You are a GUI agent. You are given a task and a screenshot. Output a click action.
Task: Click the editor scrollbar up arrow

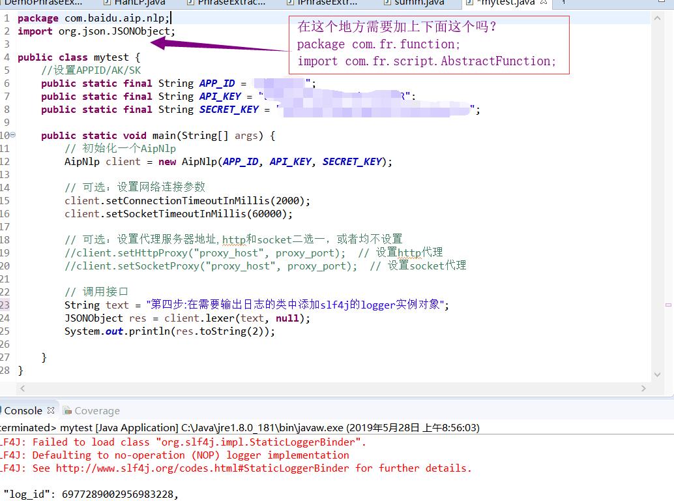657,18
